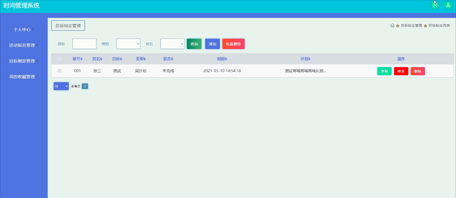Toggle the select-all checkbox in table header
Viewport: 456px width, 198px height.
click(x=59, y=59)
